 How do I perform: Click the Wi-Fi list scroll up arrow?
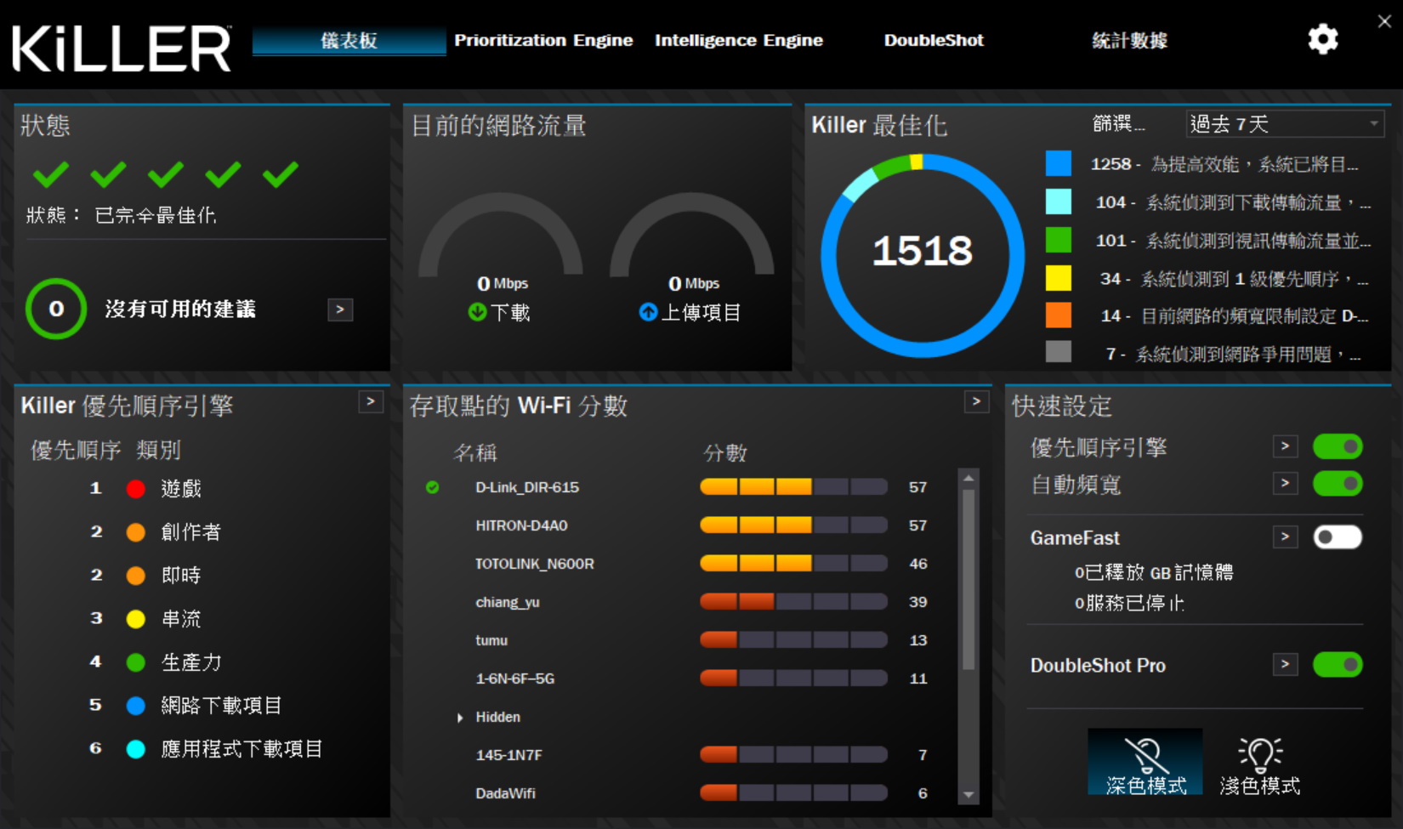(x=968, y=479)
